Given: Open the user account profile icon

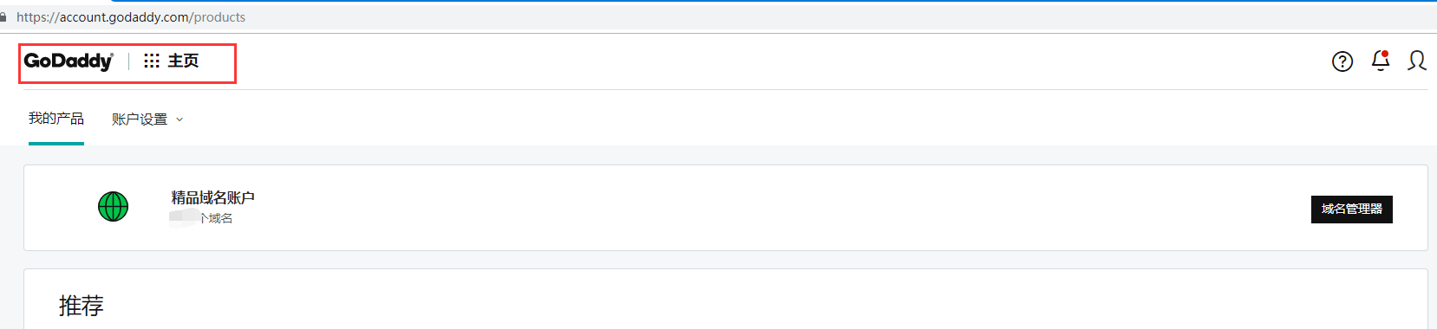Looking at the screenshot, I should [1417, 61].
